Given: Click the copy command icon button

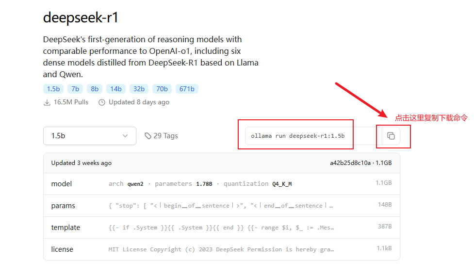Looking at the screenshot, I should [391, 136].
